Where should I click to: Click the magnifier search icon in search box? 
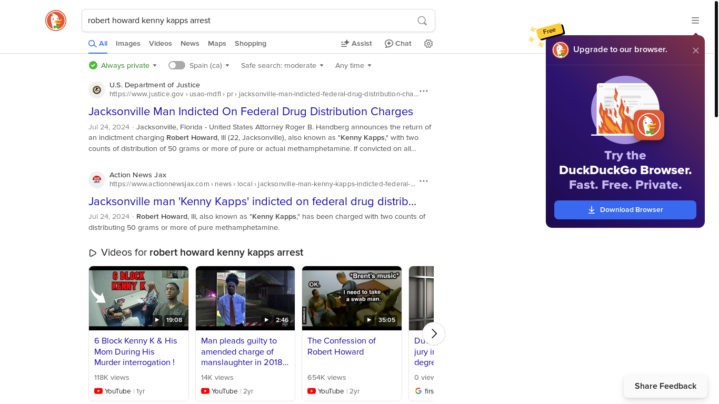pyautogui.click(x=422, y=21)
